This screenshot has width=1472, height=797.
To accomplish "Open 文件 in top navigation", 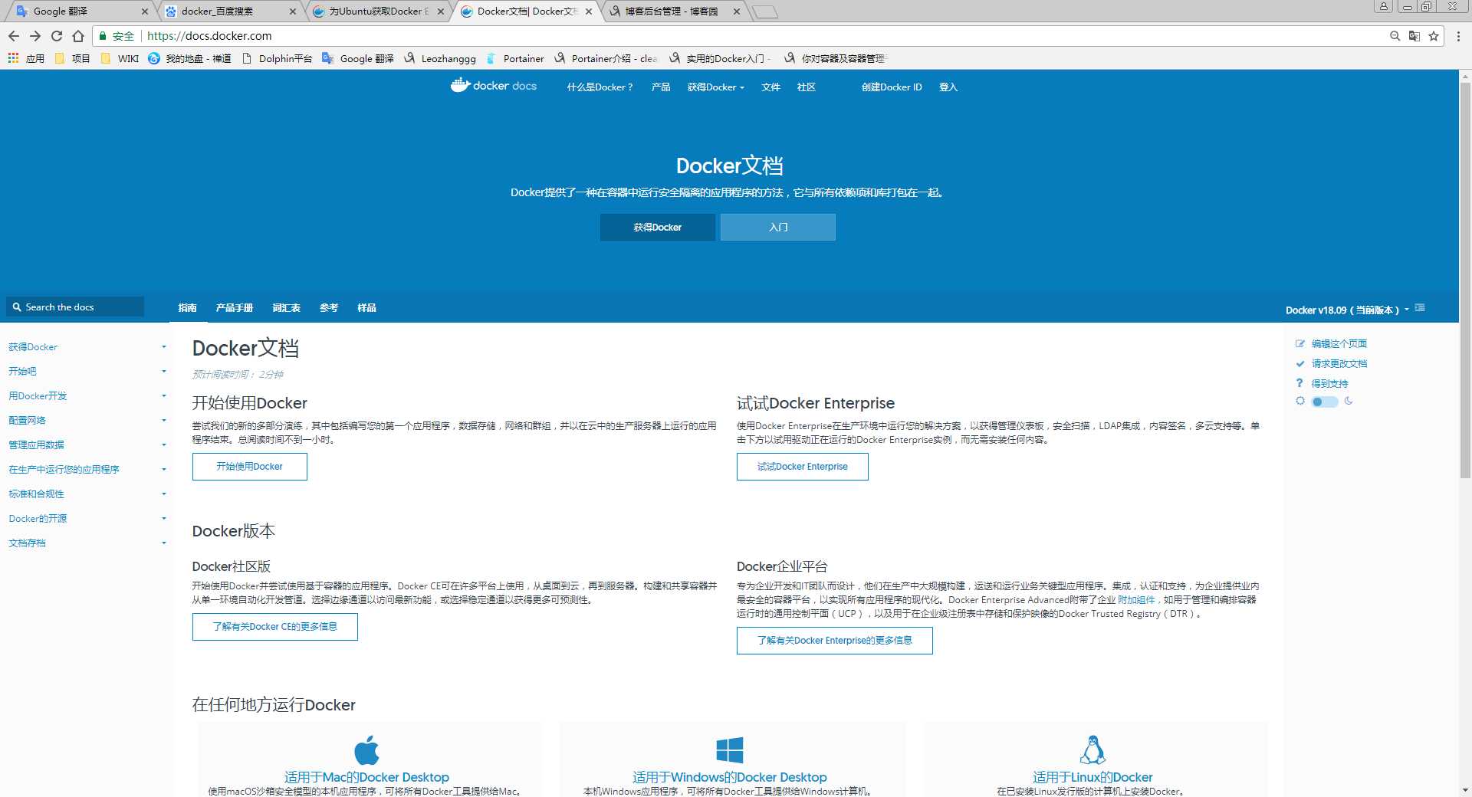I will pos(770,87).
